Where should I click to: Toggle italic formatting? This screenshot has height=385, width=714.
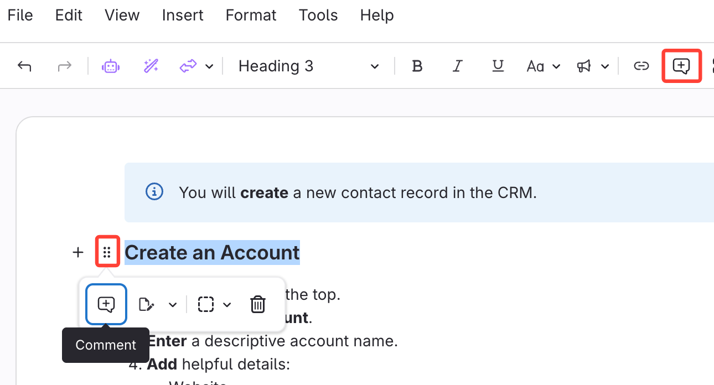click(x=457, y=66)
